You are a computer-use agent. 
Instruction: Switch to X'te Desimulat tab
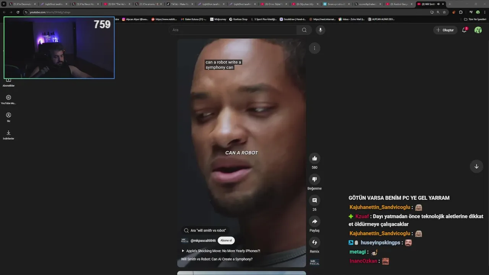pos(22,4)
